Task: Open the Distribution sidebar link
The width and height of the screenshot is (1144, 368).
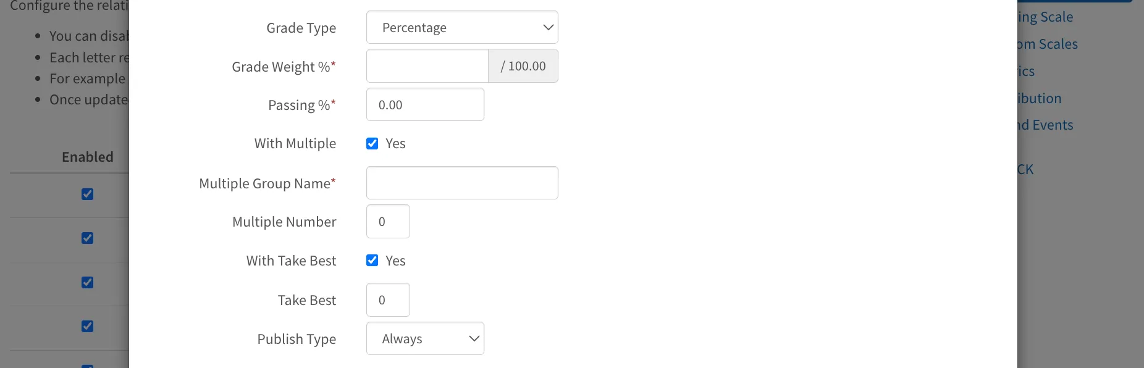Action: click(1040, 98)
